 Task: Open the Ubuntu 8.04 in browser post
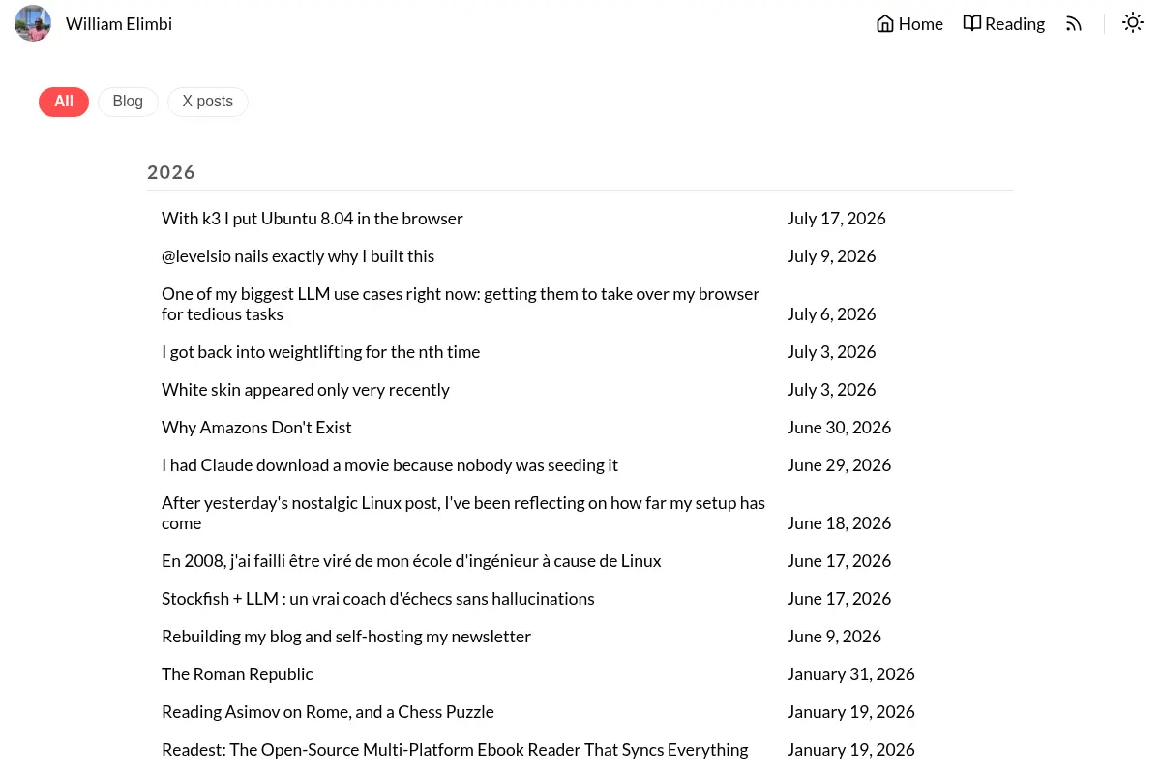[313, 219]
